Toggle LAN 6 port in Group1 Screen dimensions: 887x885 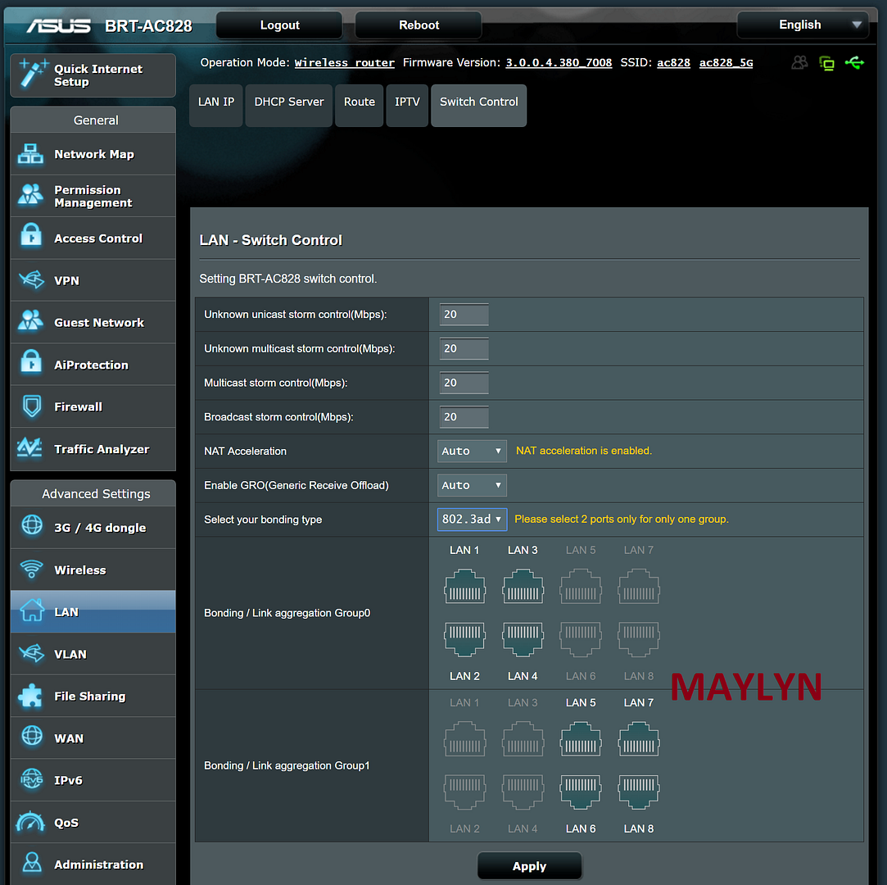point(581,792)
